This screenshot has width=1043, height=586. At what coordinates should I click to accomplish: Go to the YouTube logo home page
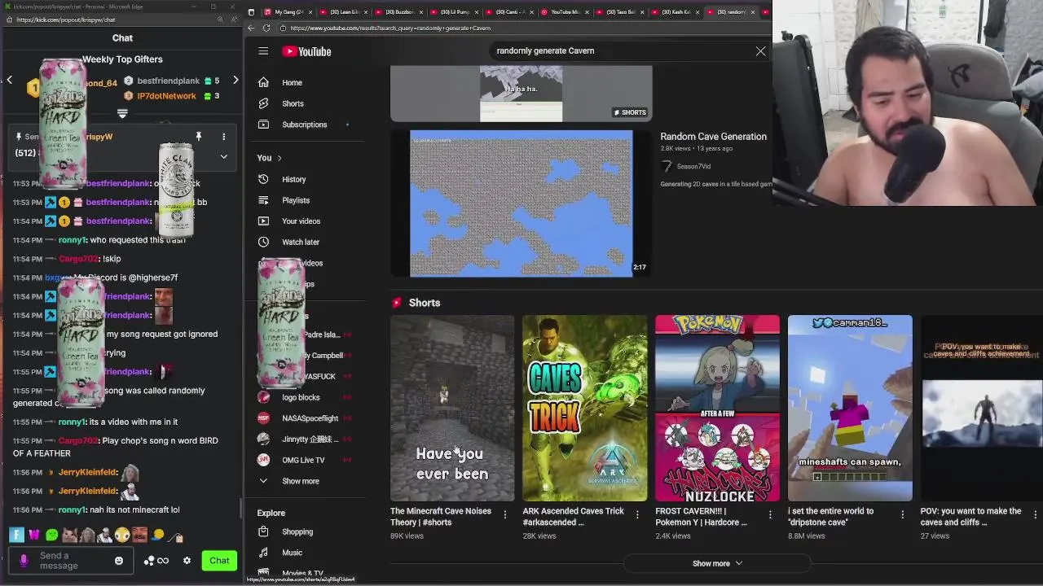[306, 51]
